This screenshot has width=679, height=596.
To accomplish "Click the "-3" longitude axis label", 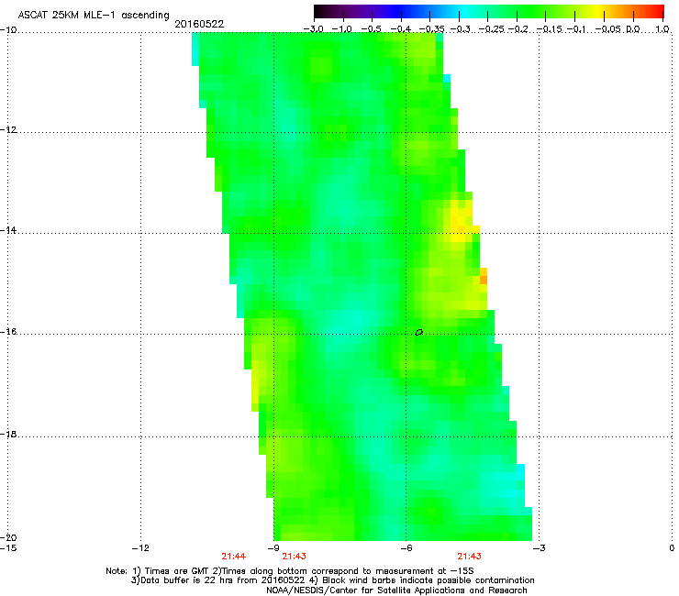I will [539, 548].
